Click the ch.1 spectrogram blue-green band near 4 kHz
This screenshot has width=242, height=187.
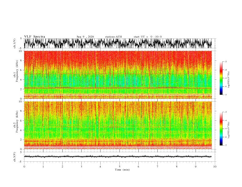[118, 80]
